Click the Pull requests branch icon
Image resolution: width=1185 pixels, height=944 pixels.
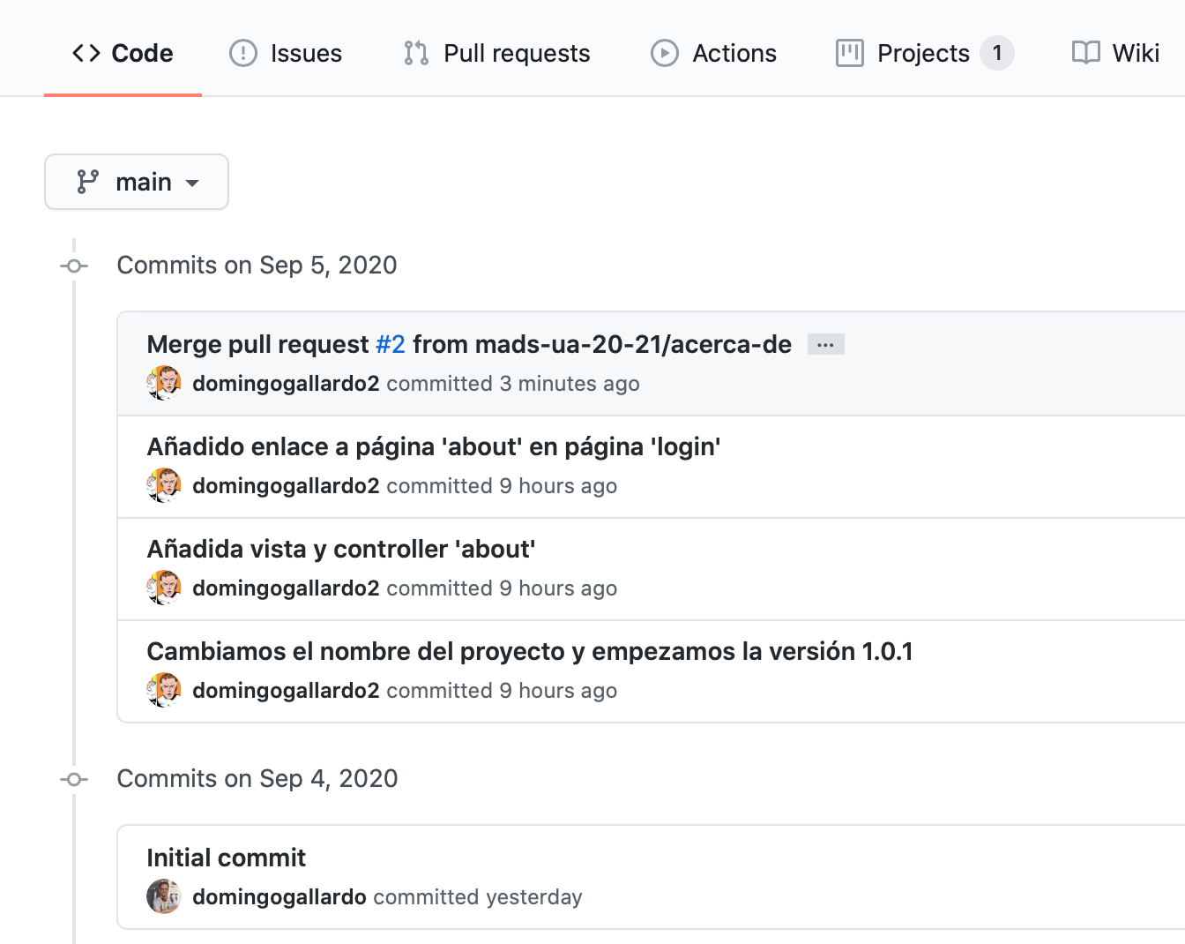tap(416, 53)
